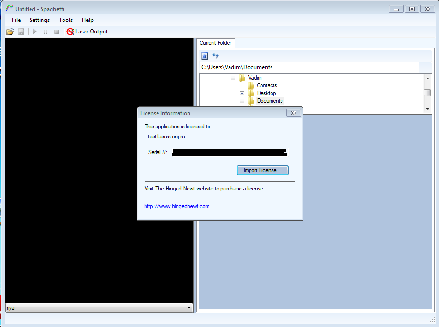Open the hingednewt.com website link
The width and height of the screenshot is (439, 327).
[x=177, y=206]
